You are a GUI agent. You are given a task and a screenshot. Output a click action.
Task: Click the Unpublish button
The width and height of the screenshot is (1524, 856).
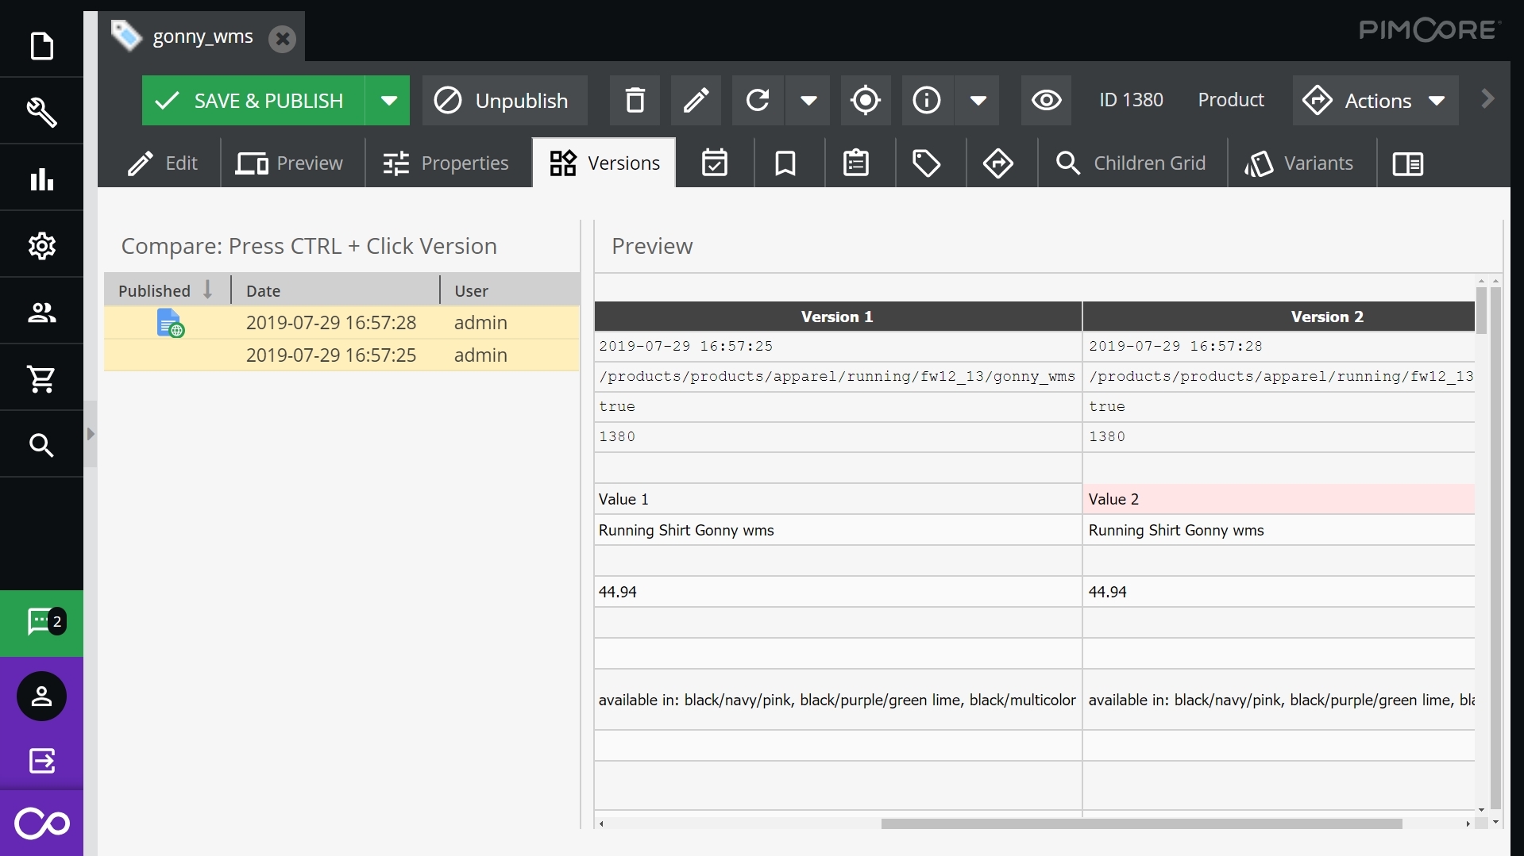(x=504, y=101)
